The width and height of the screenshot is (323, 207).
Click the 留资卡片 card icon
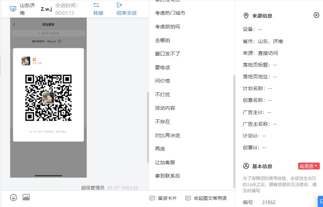(x=152, y=199)
